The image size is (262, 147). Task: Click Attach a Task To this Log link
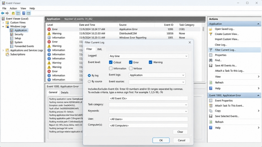[x=230, y=71]
